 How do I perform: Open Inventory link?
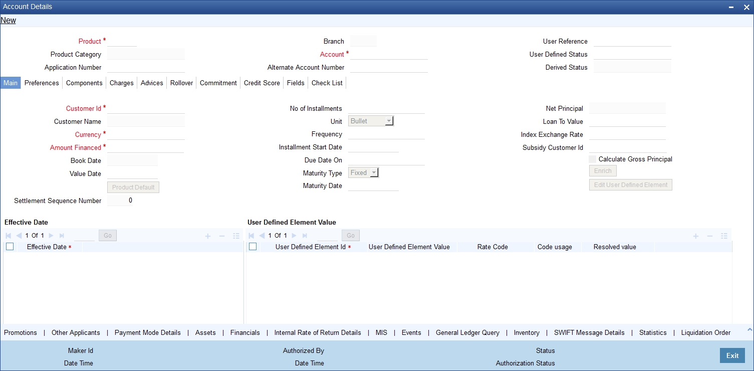click(527, 332)
